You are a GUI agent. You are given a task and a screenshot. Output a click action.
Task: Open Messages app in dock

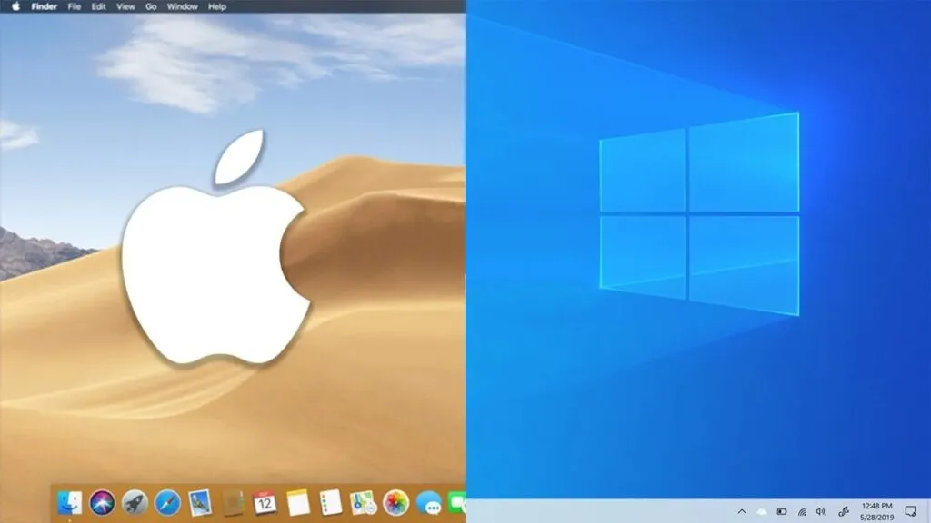pyautogui.click(x=428, y=502)
